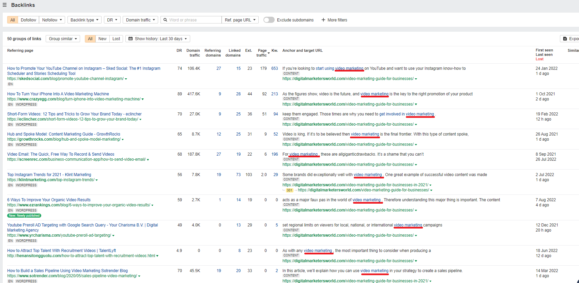The width and height of the screenshot is (579, 283).
Task: Expand the skedsocial.com URL dropdown arrow
Action: click(x=126, y=79)
